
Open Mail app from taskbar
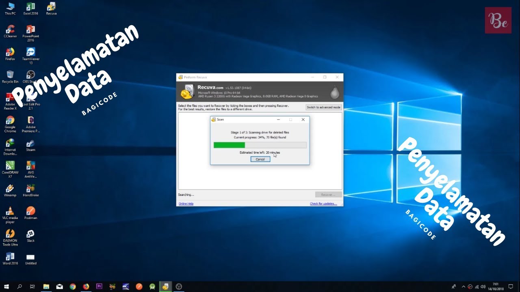coord(59,286)
